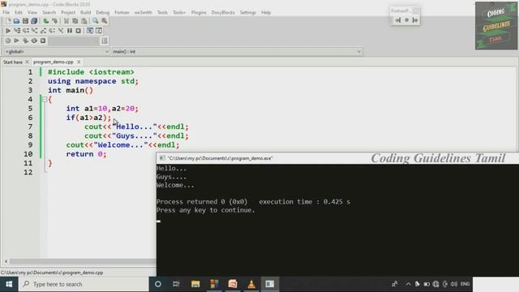Click the Type here to search box

pos(84,284)
